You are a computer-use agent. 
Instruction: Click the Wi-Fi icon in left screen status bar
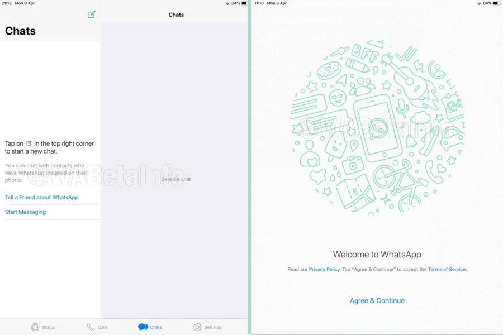click(227, 3)
